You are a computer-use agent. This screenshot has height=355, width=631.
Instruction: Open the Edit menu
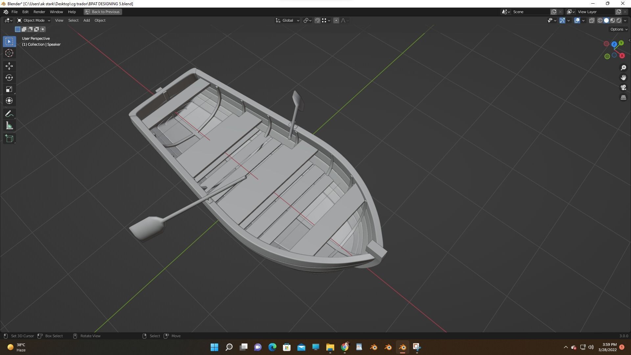click(25, 12)
